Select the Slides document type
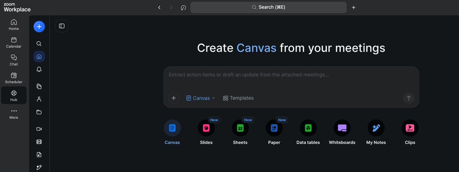Screen dimensions: 459x172 [x=206, y=132]
